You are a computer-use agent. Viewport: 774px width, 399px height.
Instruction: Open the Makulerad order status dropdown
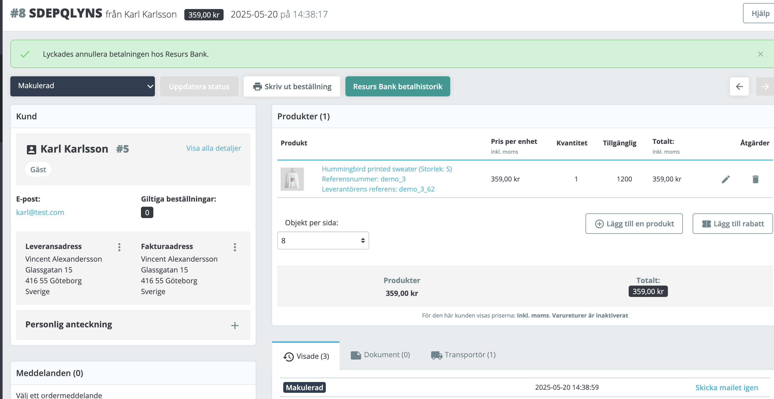83,86
